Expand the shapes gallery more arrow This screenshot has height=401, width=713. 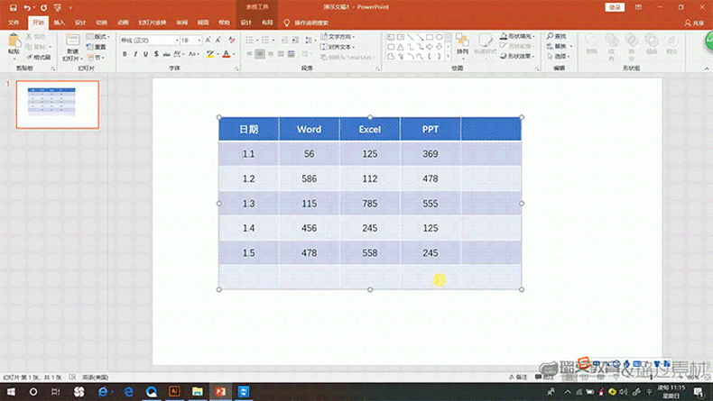click(x=449, y=56)
